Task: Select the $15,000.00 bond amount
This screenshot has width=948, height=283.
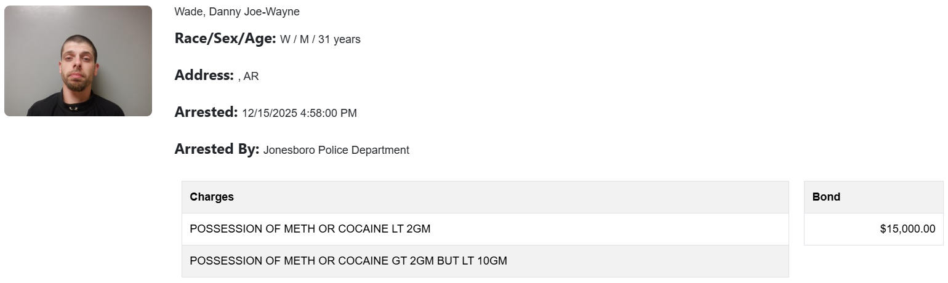Action: coord(907,229)
